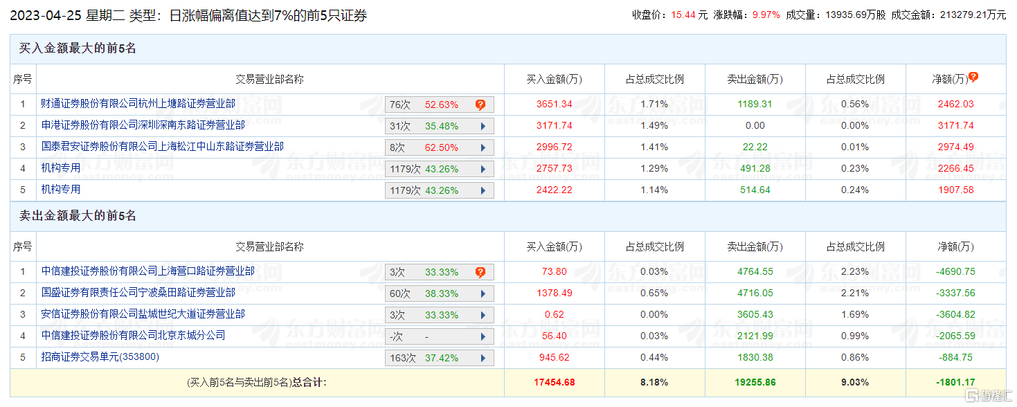Click the net amount -3604.82
This screenshot has width=1017, height=407.
[x=956, y=315]
